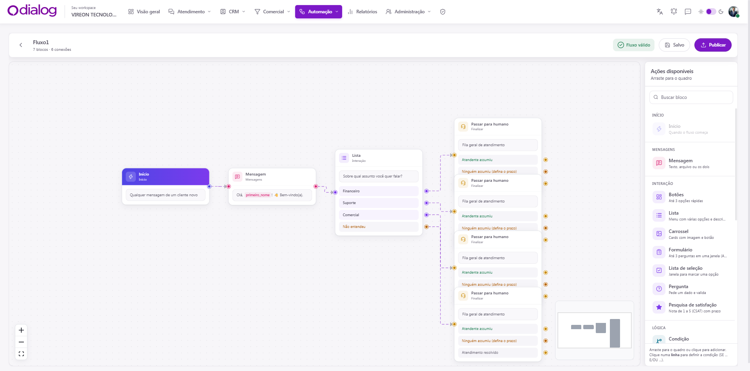Click the Atendimento resolvido row
The image size is (750, 371).
click(x=498, y=353)
